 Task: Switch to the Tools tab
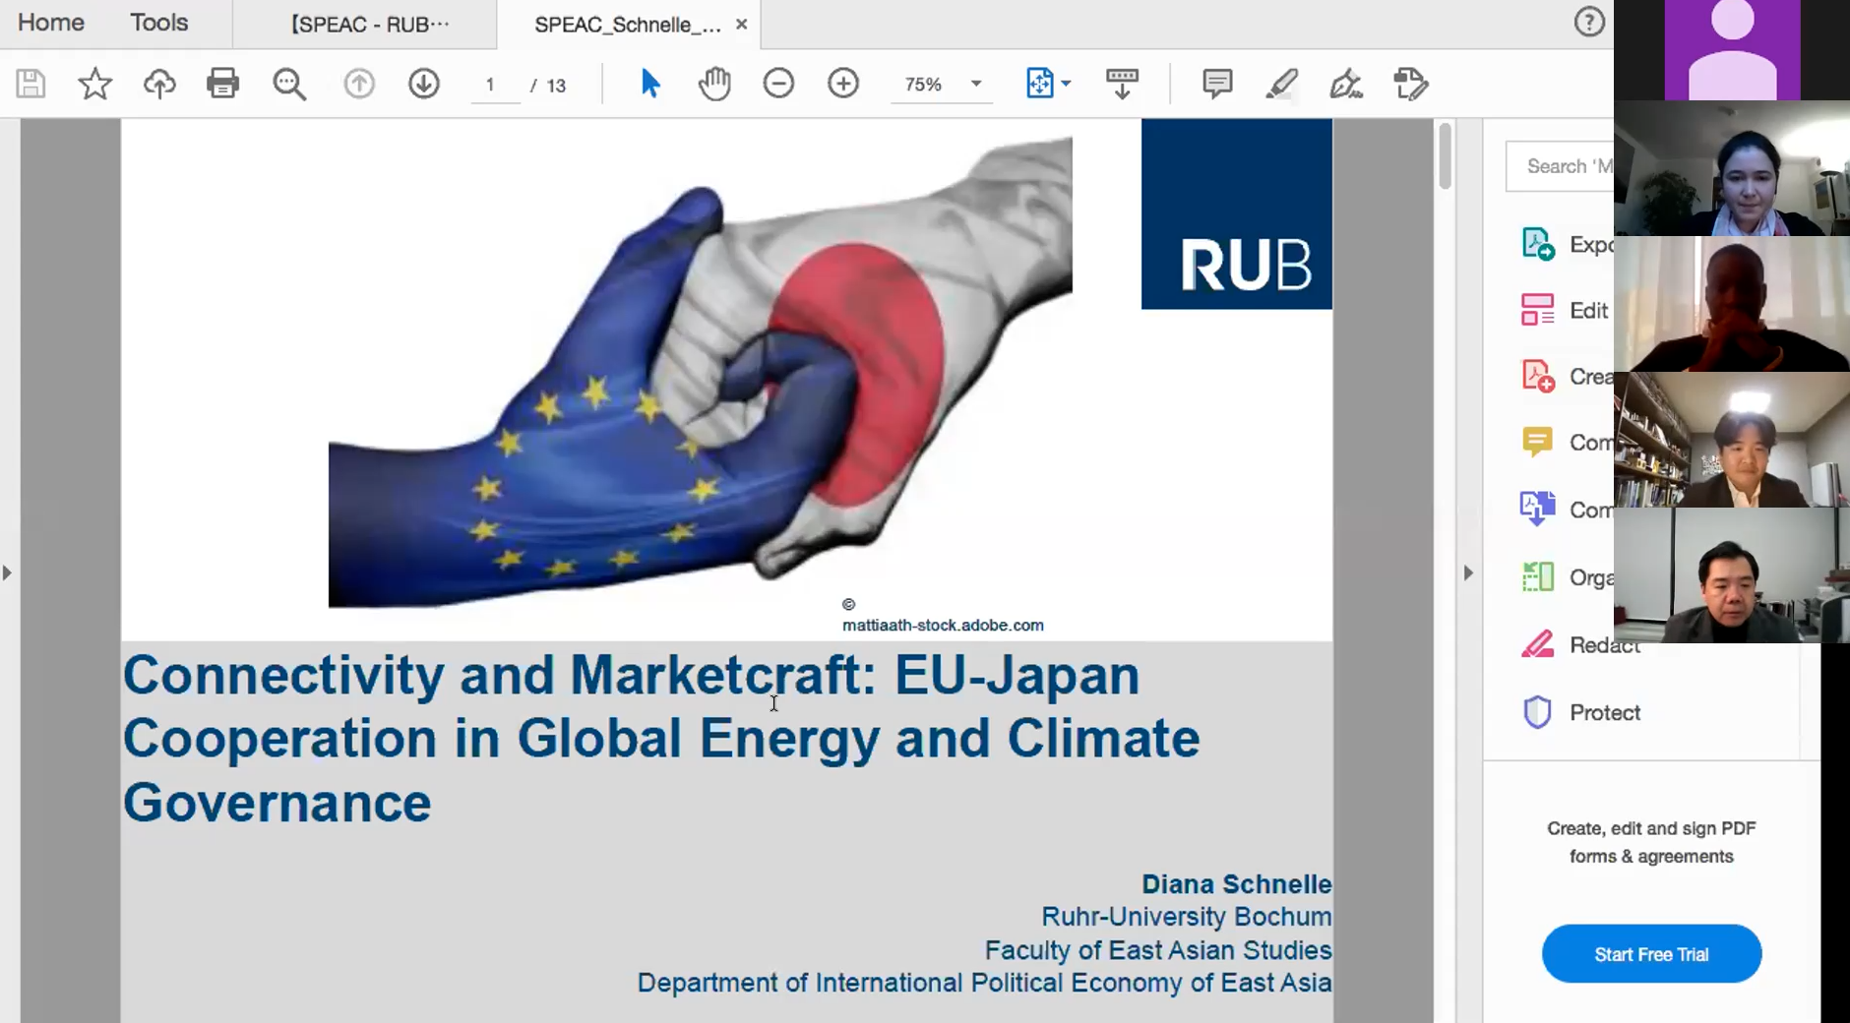158,23
